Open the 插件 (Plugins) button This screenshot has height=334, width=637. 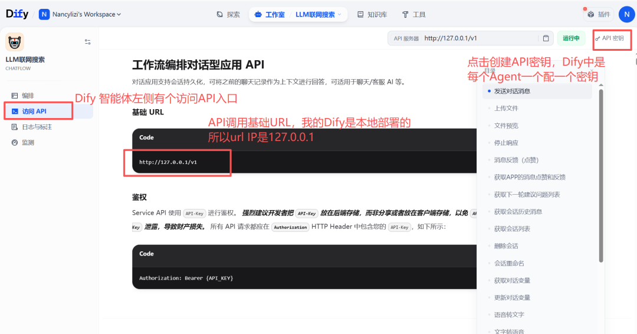(x=599, y=15)
